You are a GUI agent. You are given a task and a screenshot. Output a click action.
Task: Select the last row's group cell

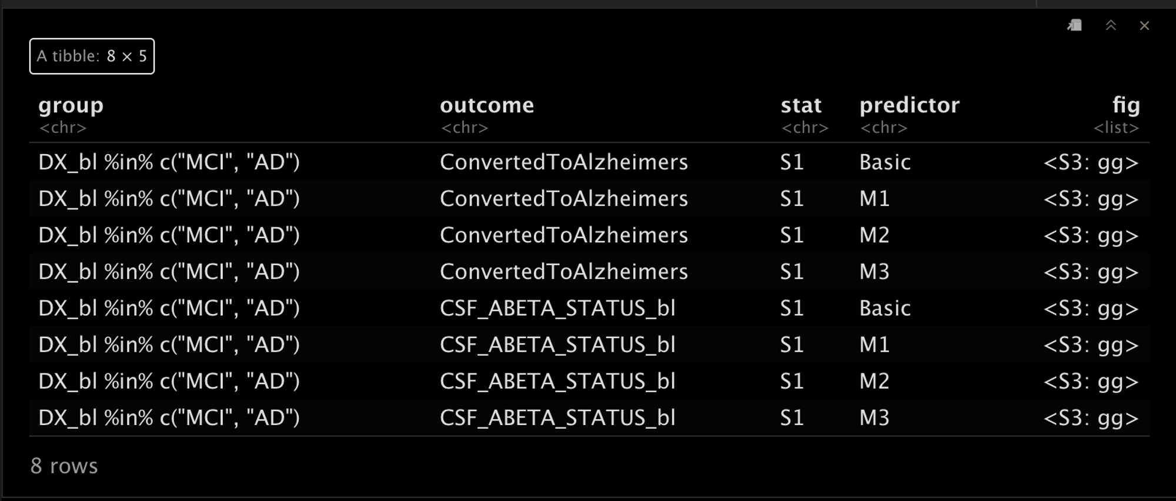(169, 417)
